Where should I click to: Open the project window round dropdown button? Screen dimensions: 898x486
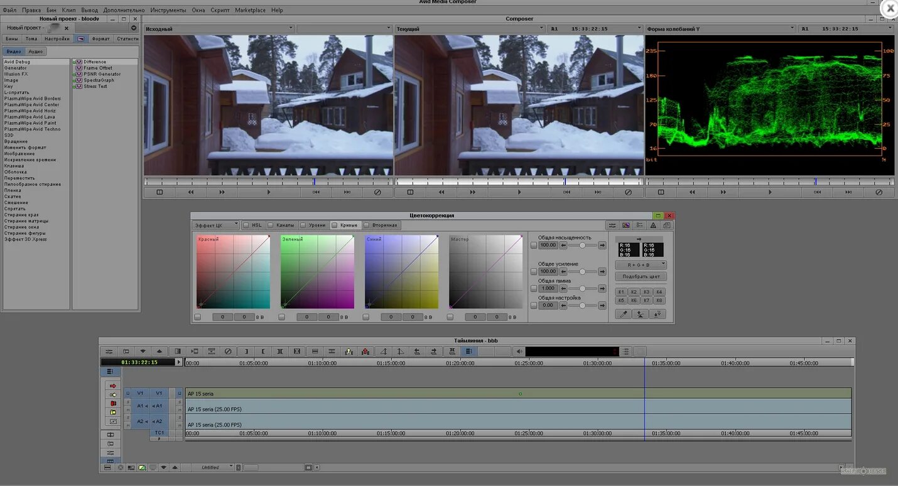pos(134,28)
